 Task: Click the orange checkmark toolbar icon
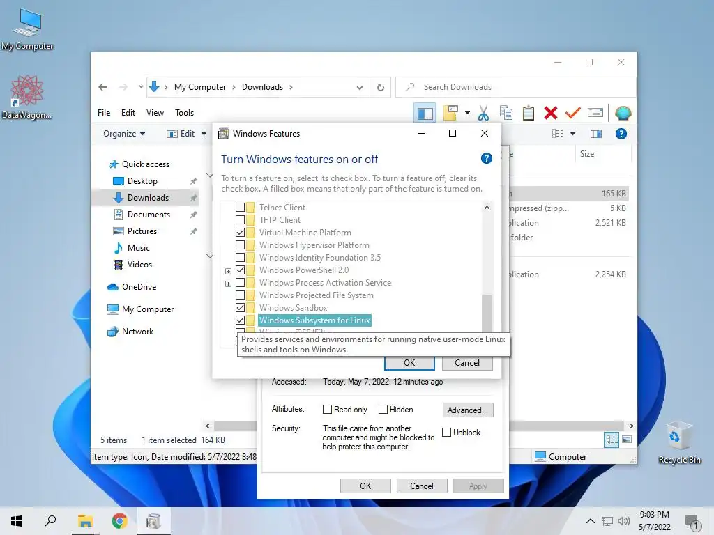573,113
